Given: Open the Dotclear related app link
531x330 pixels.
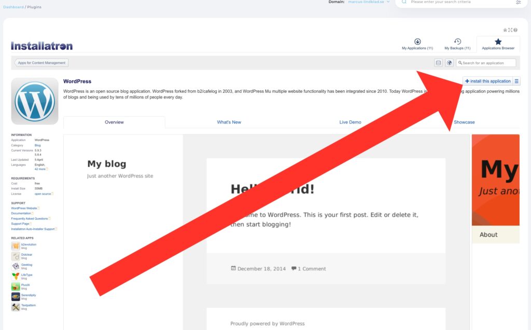Looking at the screenshot, I should tap(27, 254).
